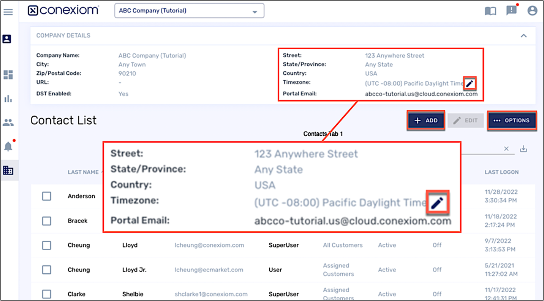Click the contact card sidebar icon
544x301 pixels.
7,39
